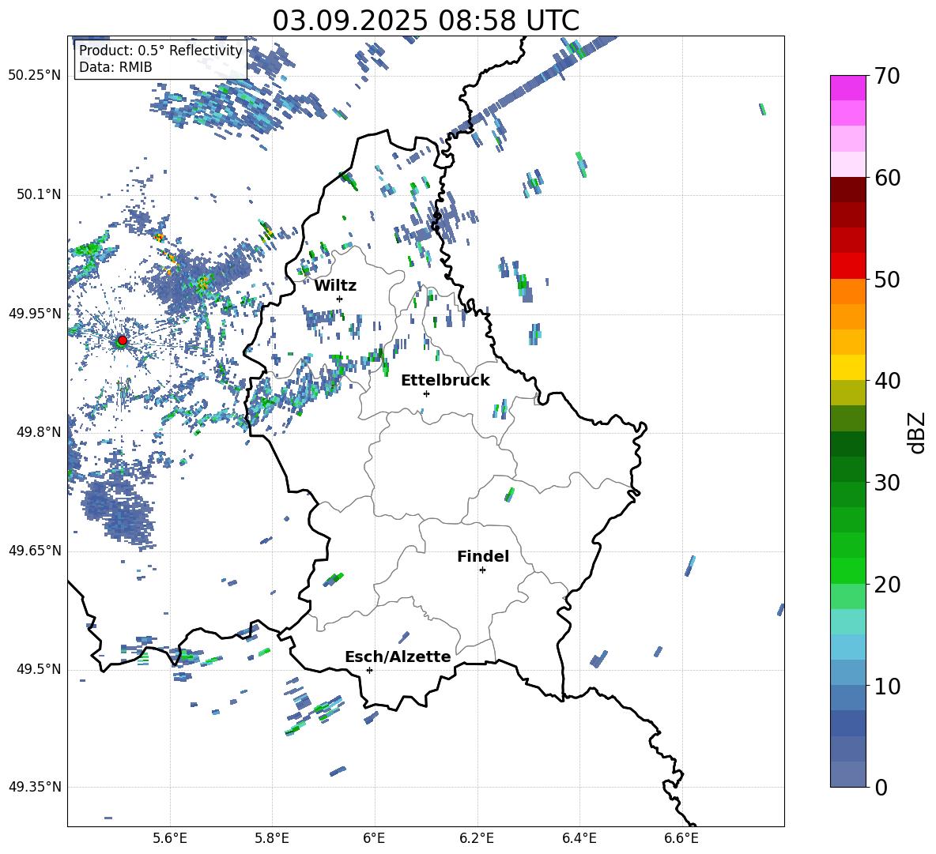The image size is (936, 854).
Task: Click the dark maroon colorbar band below 60
Action: [x=848, y=190]
